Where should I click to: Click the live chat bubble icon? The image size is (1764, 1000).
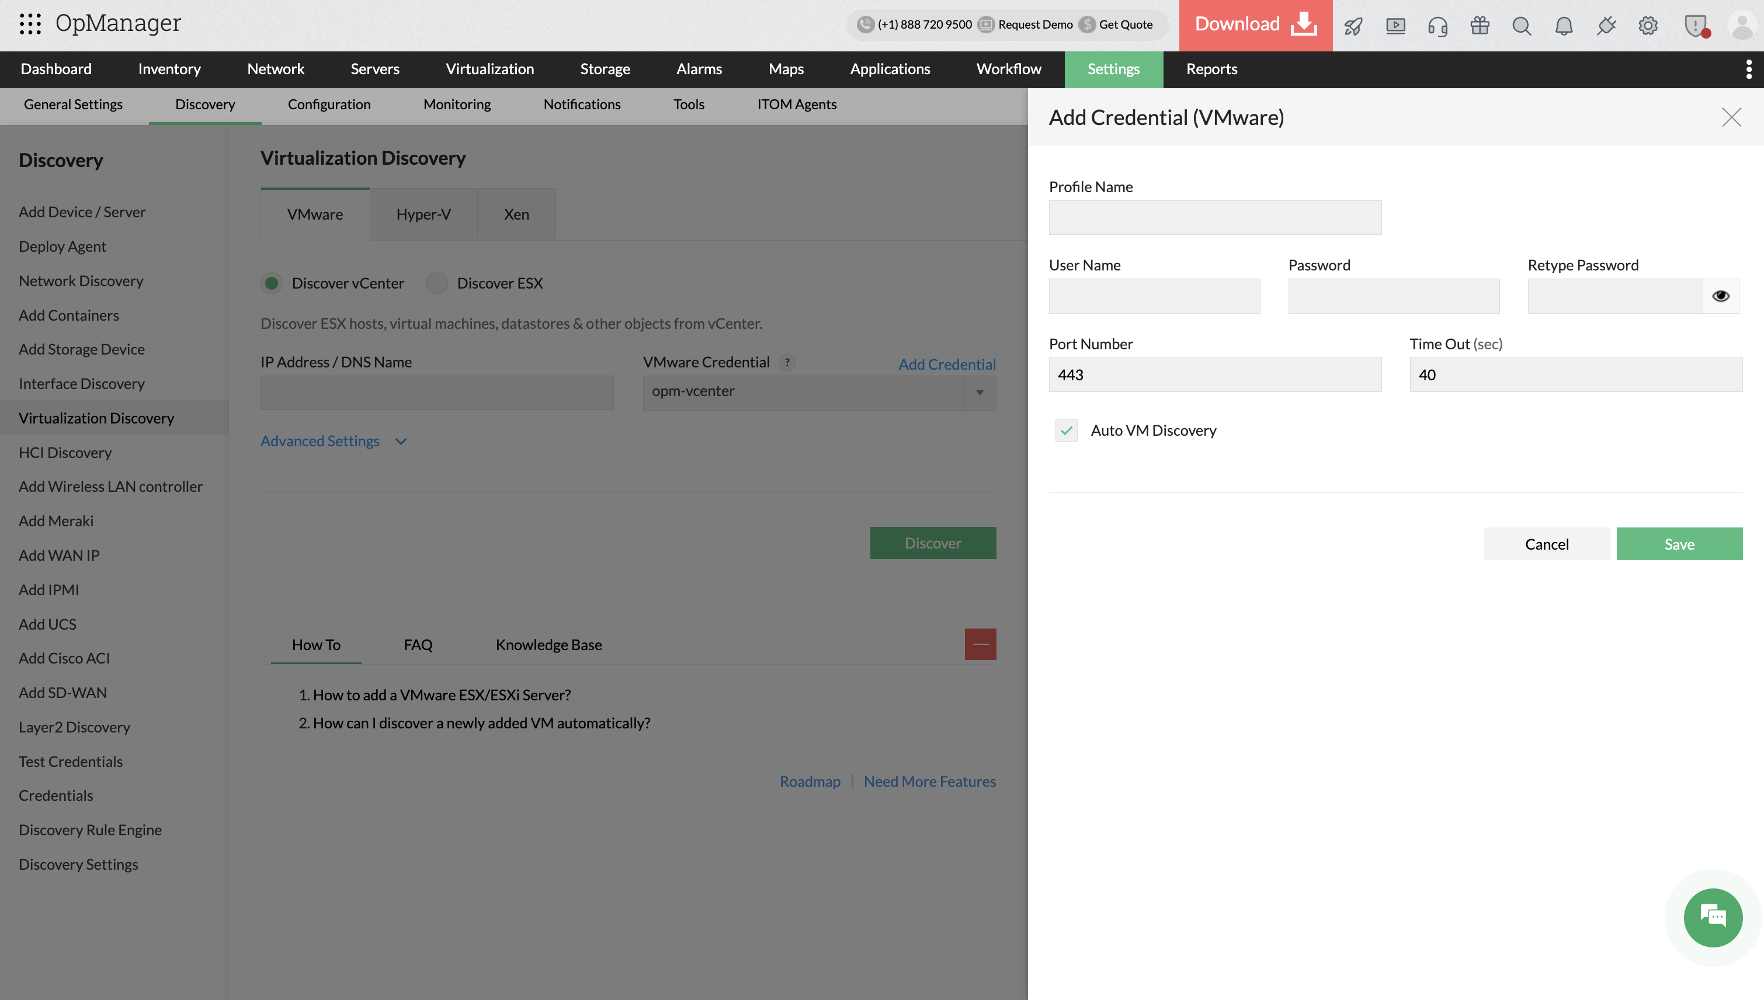[x=1713, y=918]
